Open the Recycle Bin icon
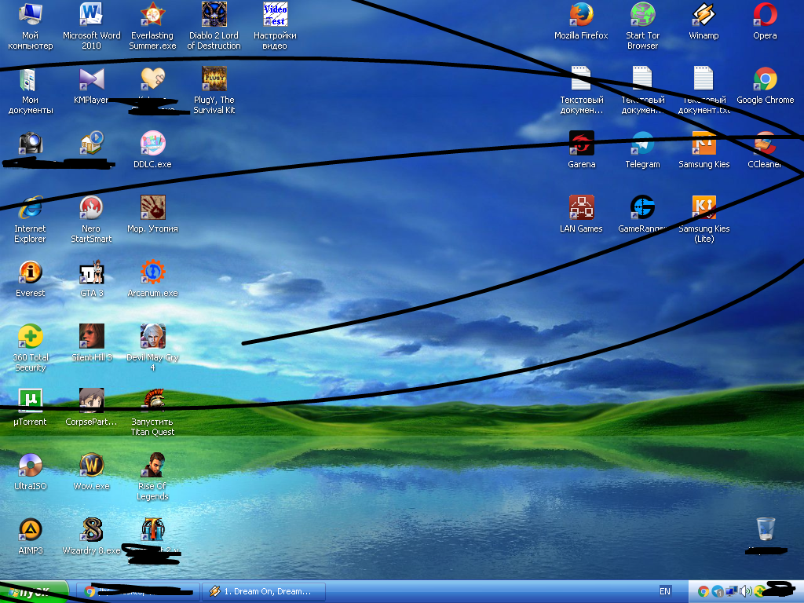The width and height of the screenshot is (804, 603). (765, 529)
